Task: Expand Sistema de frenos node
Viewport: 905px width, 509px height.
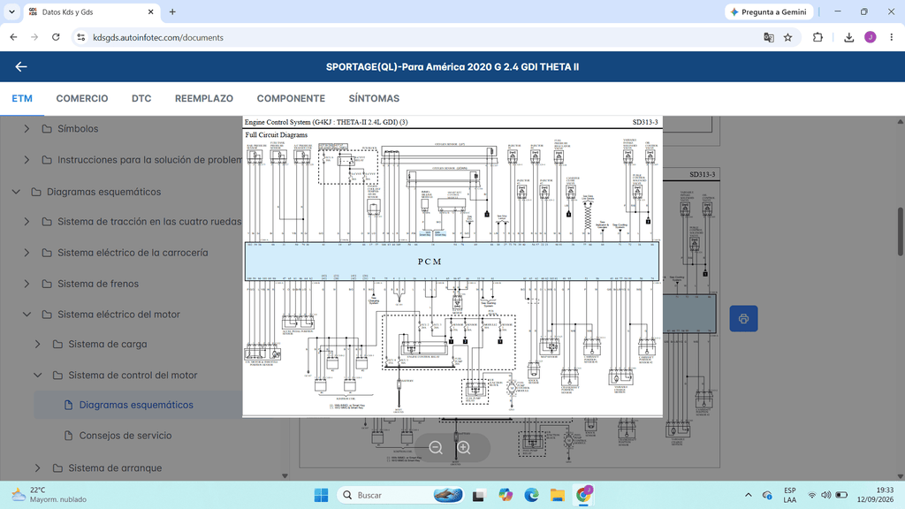Action: (27, 284)
